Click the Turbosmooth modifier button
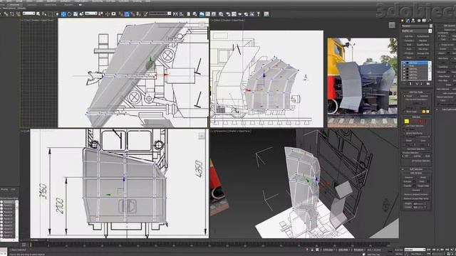Screen dimensions: 456x256 423,36
